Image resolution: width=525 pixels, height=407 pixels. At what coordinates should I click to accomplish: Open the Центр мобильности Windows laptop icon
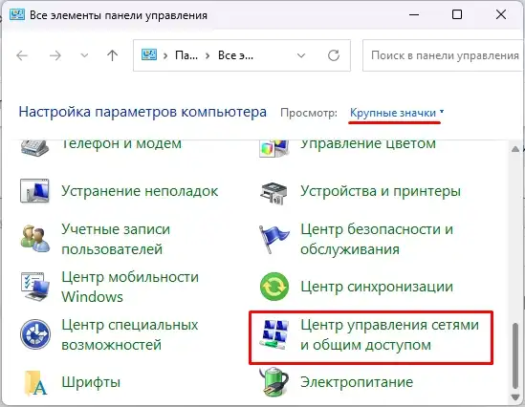[x=35, y=287]
